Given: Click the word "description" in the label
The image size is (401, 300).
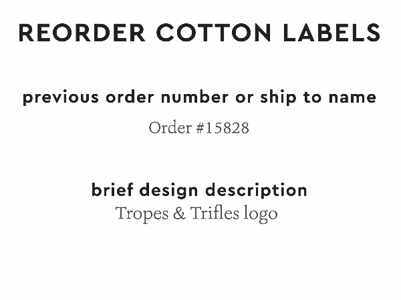Looking at the screenshot, I should coord(257,190).
